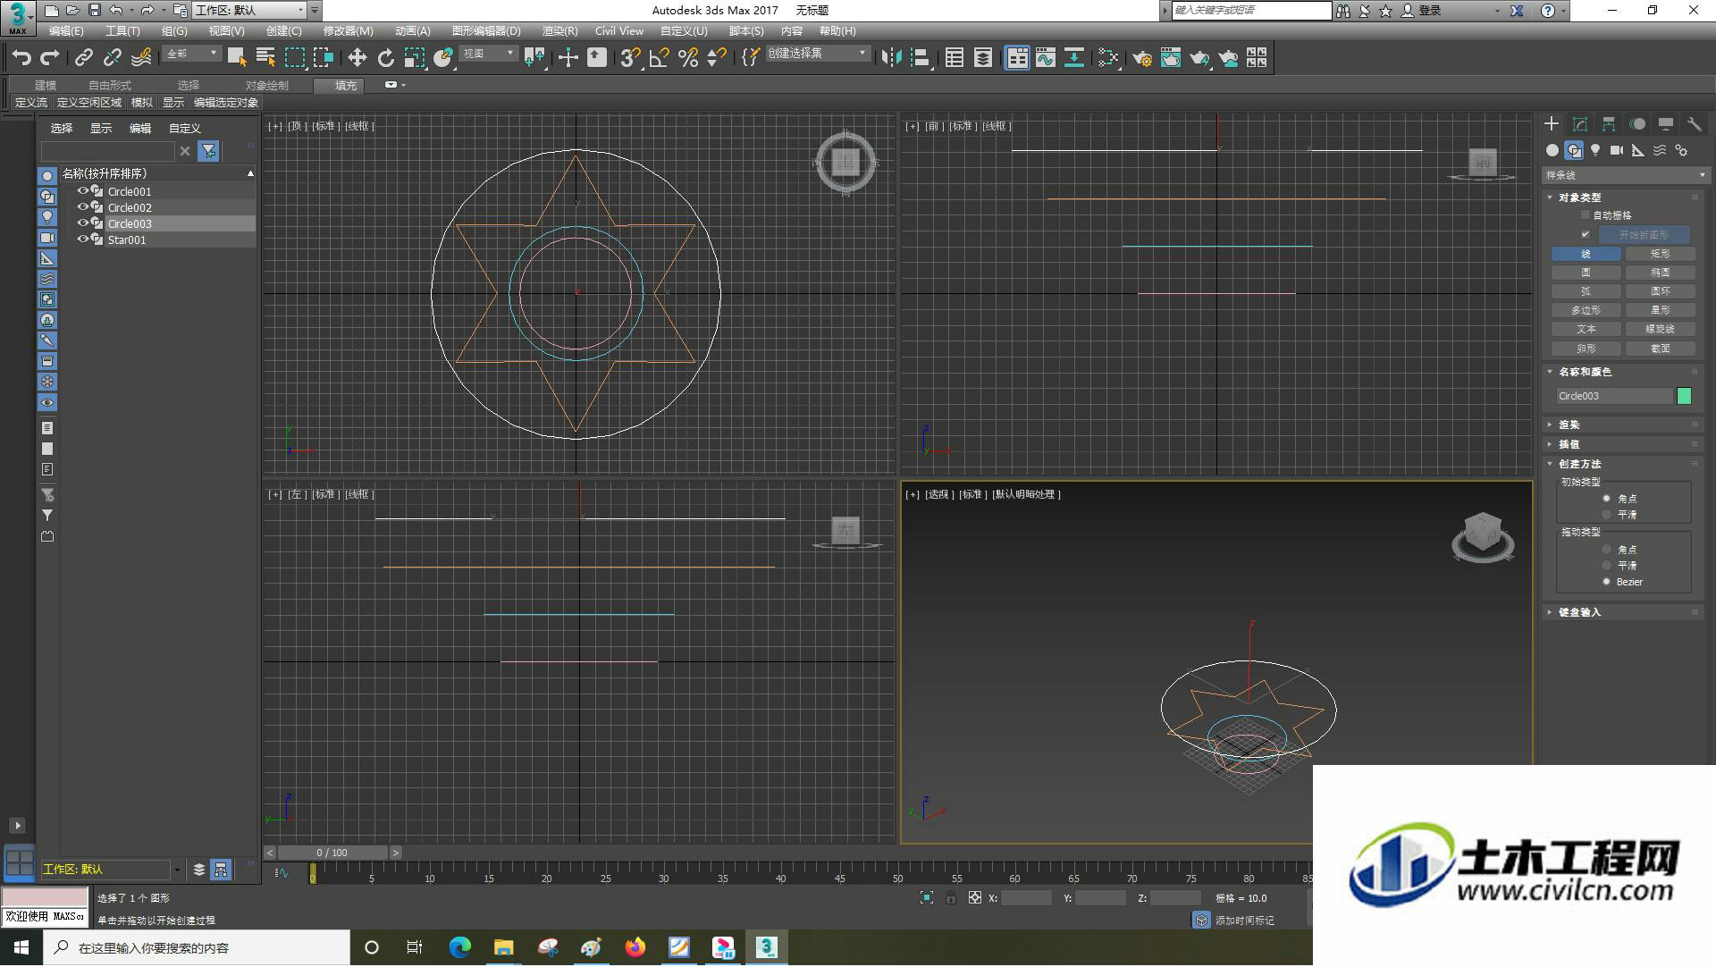
Task: Toggle visibility eye of Circle001
Action: (x=83, y=191)
